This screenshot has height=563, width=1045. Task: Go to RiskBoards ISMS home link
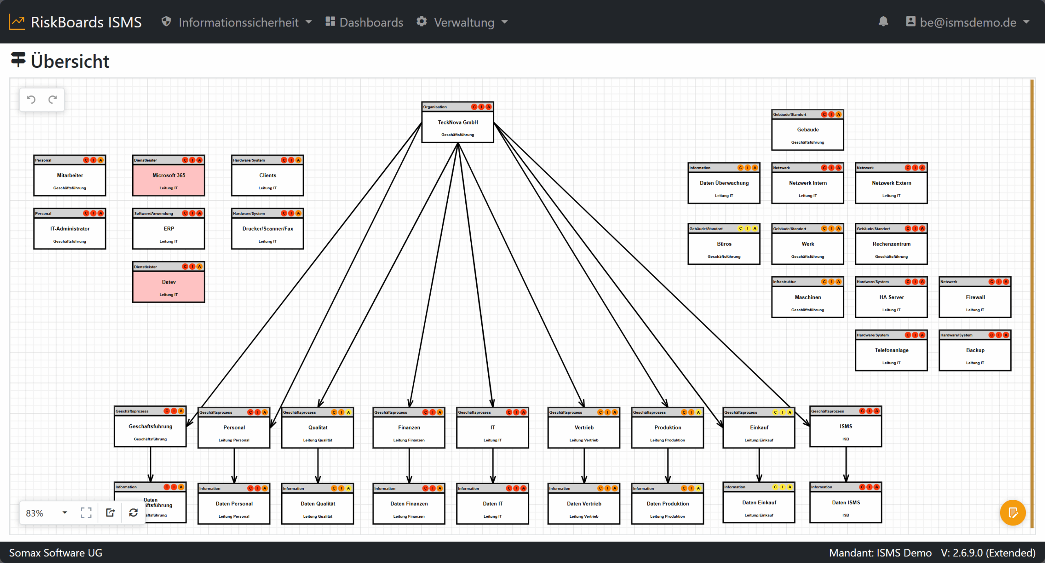[x=76, y=22]
